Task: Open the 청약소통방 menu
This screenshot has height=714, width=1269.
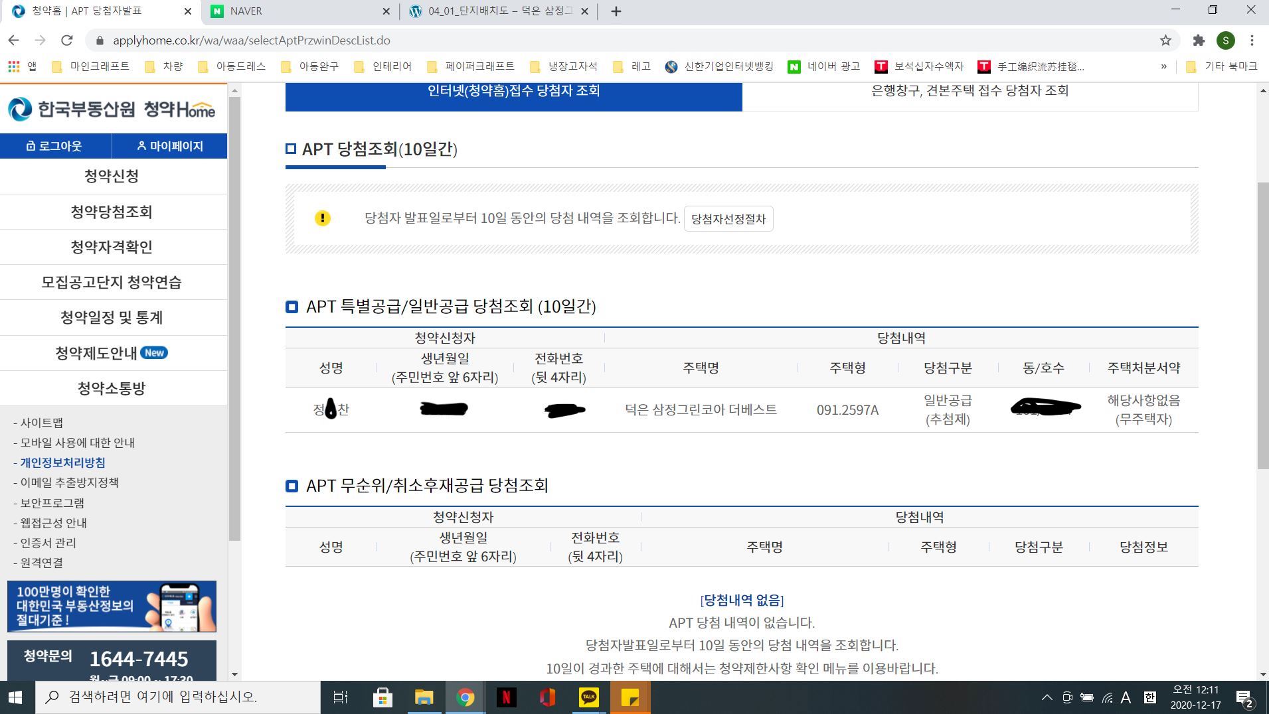Action: (112, 388)
